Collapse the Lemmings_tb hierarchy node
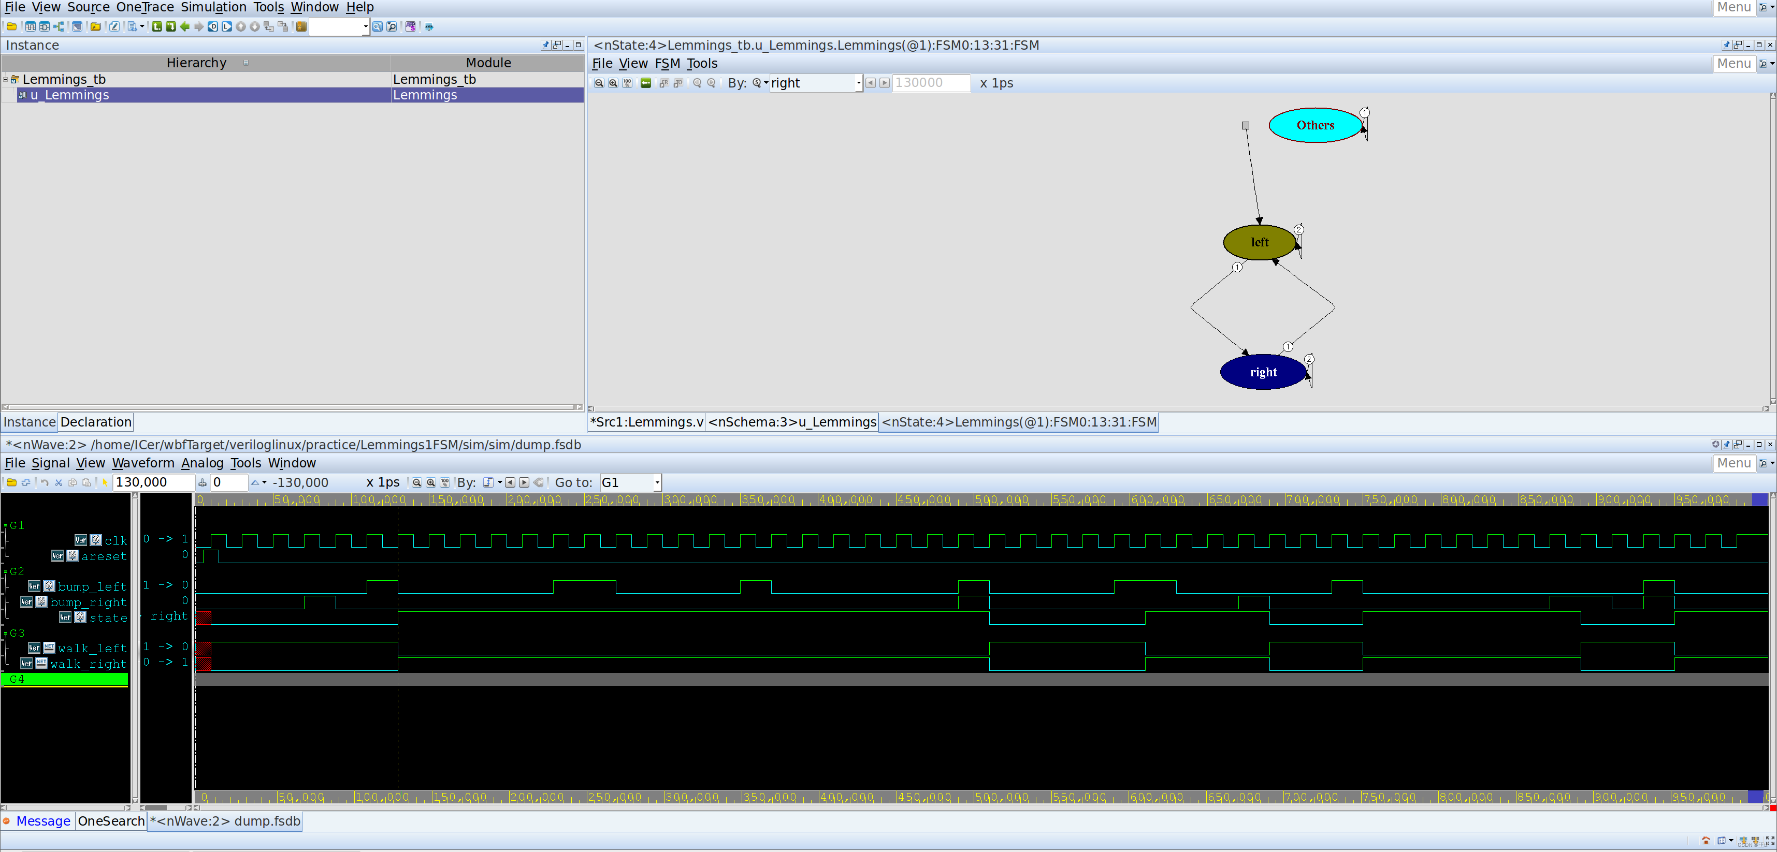Viewport: 1777px width, 852px height. 6,79
